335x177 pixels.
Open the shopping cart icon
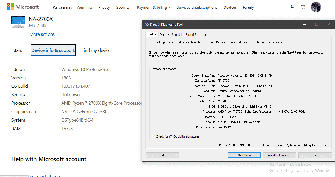[303, 7]
